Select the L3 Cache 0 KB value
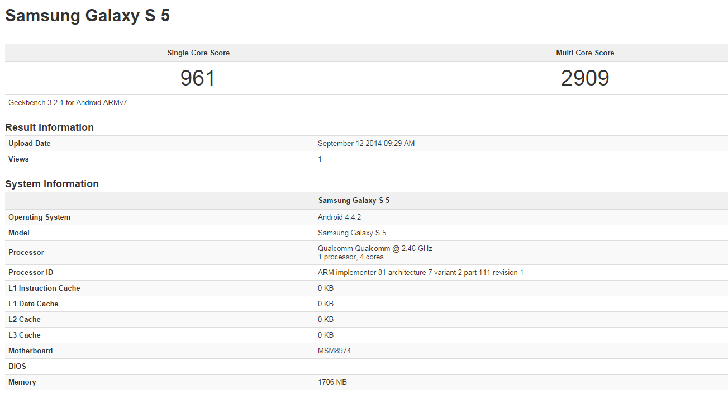 point(326,335)
